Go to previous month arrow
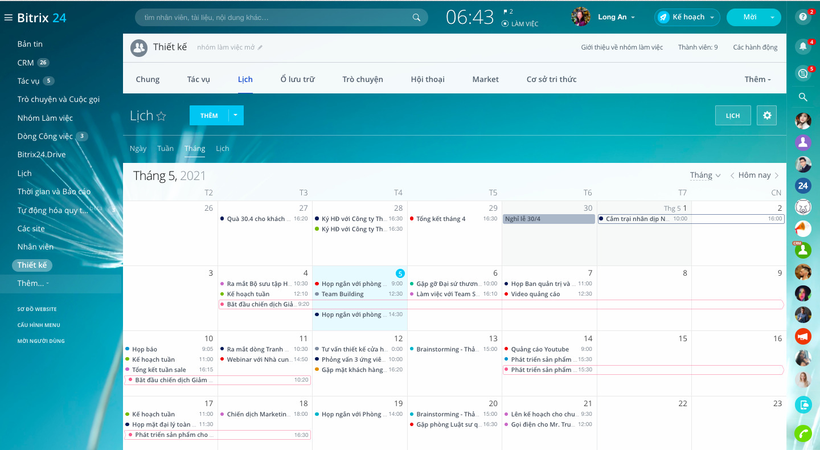The height and width of the screenshot is (450, 820). click(732, 175)
